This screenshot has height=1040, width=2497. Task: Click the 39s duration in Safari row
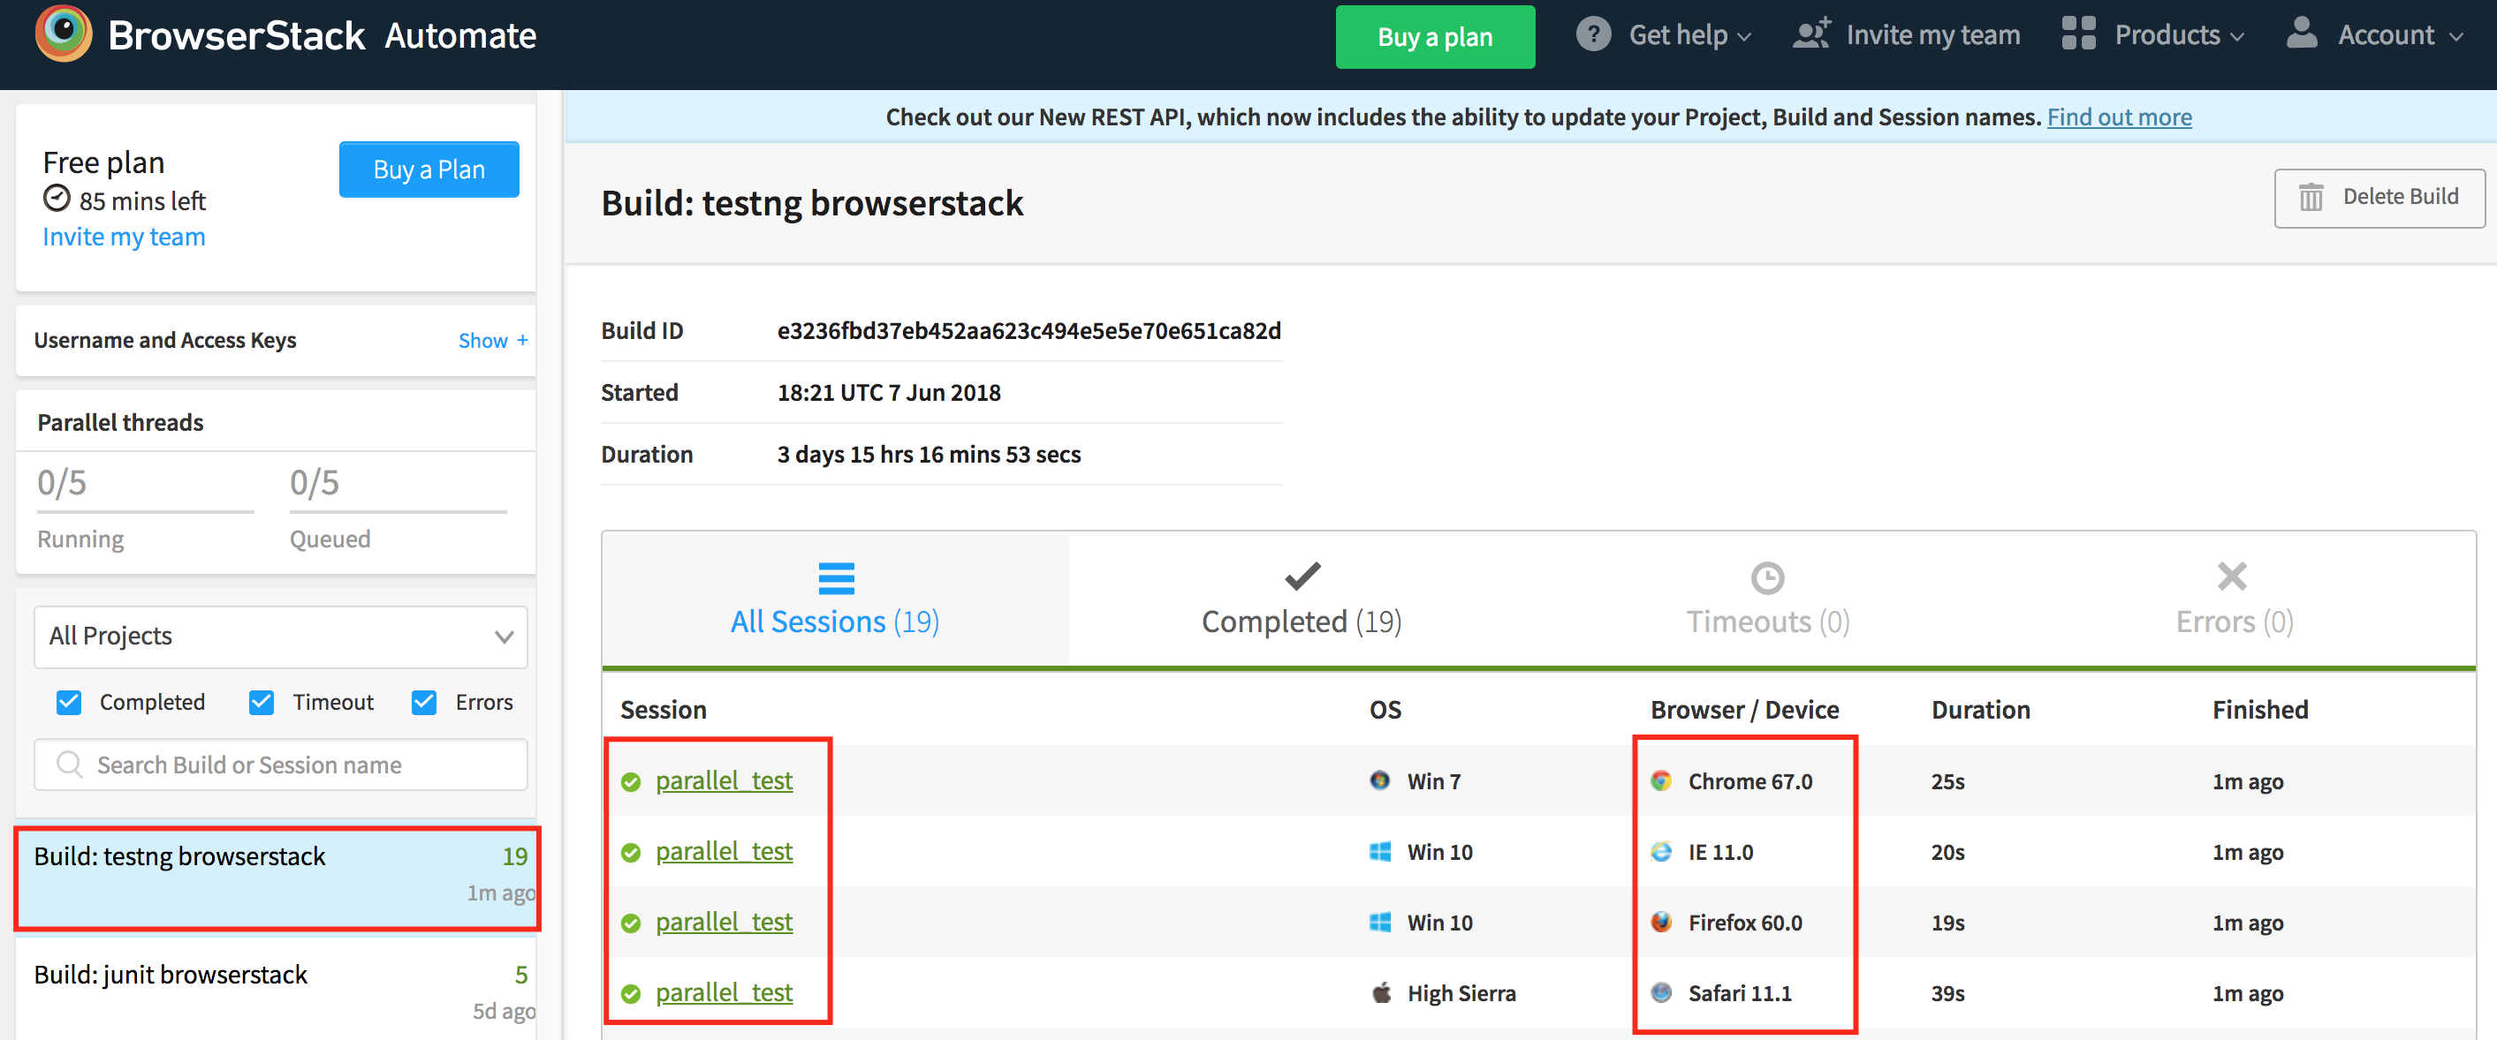tap(1947, 992)
